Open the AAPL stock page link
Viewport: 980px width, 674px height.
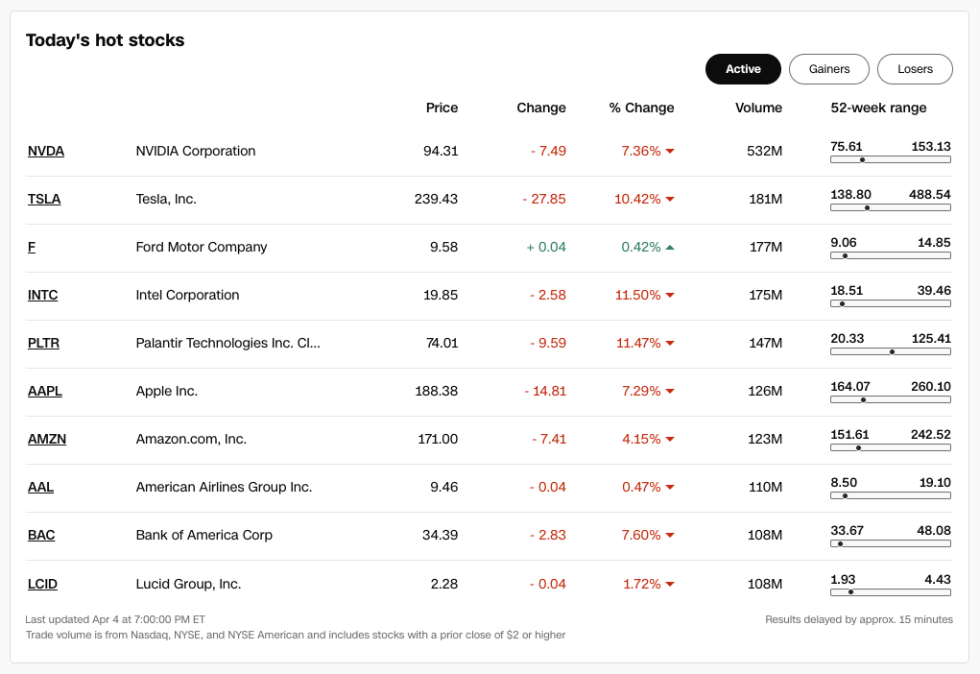click(x=45, y=391)
